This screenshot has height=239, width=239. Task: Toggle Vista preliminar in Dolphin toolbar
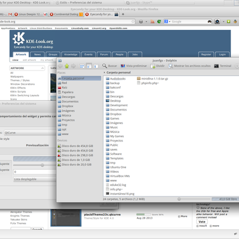pyautogui.click(x=134, y=66)
